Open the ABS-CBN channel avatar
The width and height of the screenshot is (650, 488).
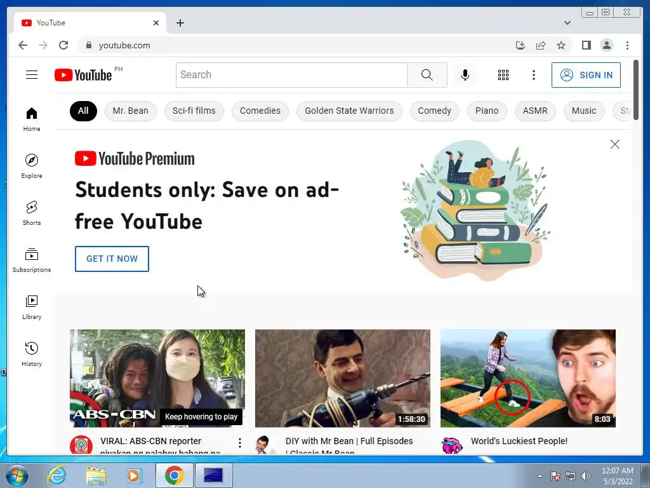coord(81,445)
